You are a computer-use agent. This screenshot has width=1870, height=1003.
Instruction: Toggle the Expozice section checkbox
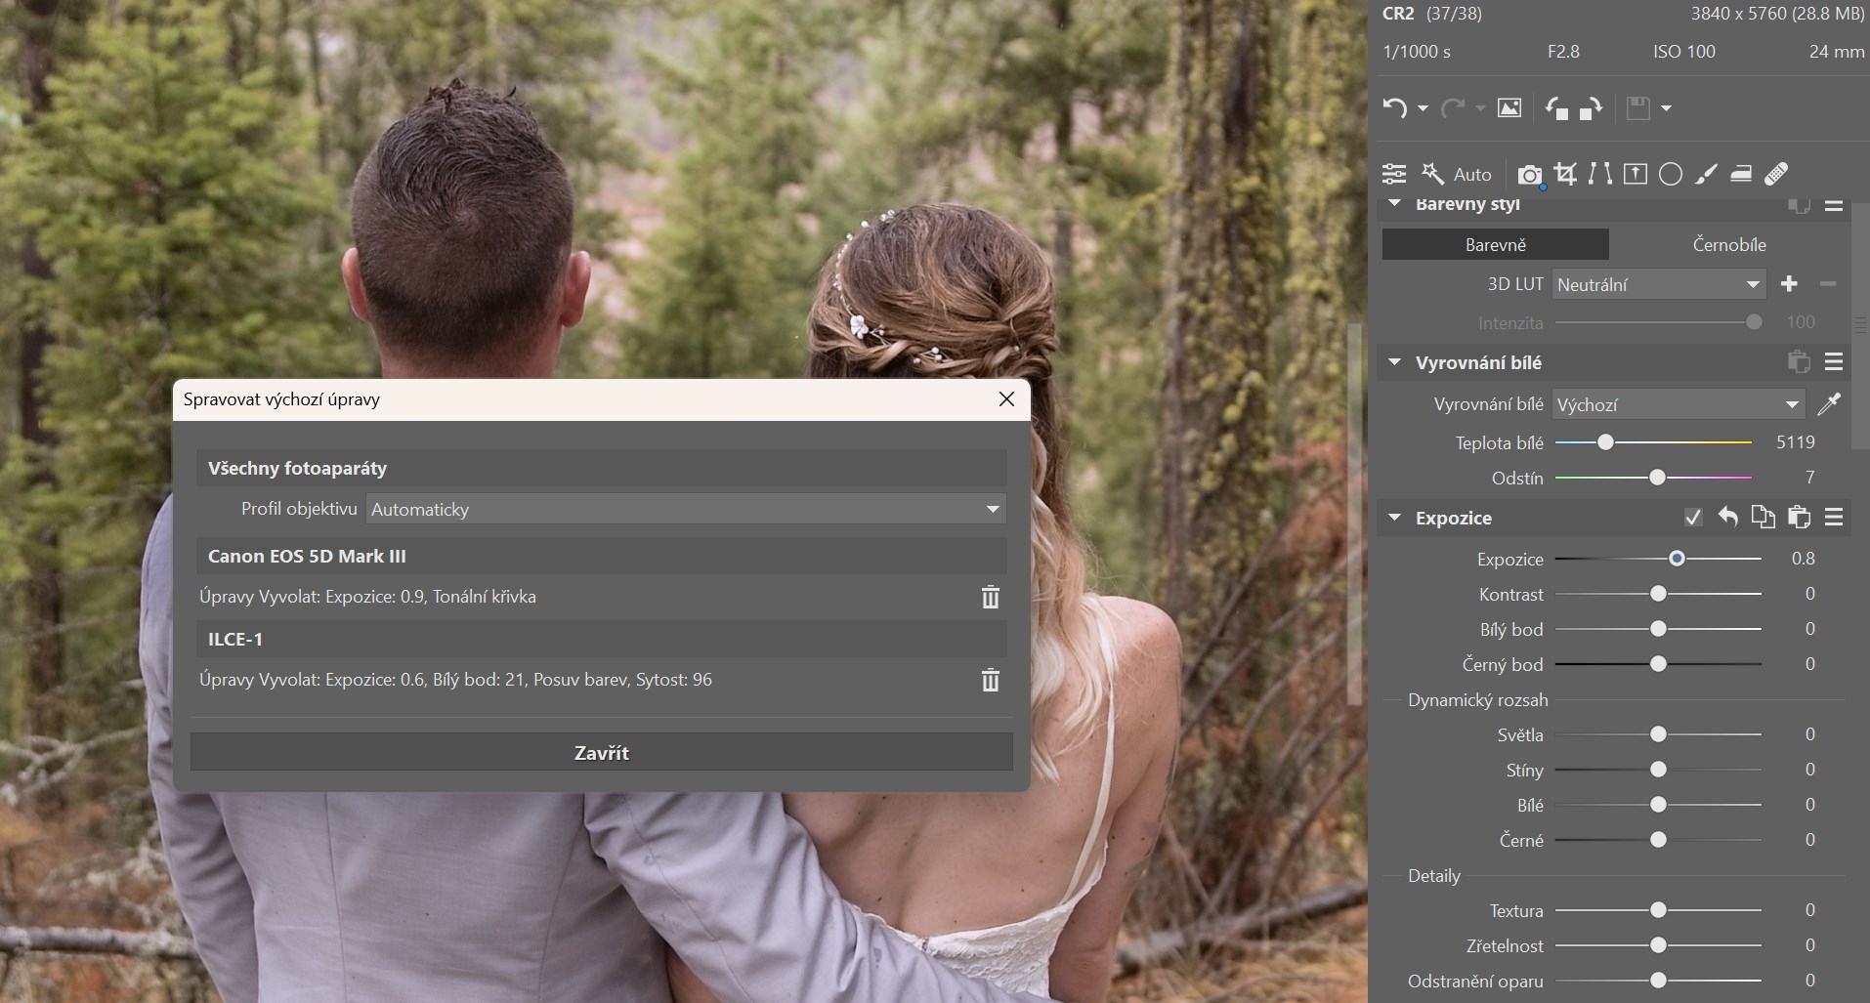tap(1693, 518)
